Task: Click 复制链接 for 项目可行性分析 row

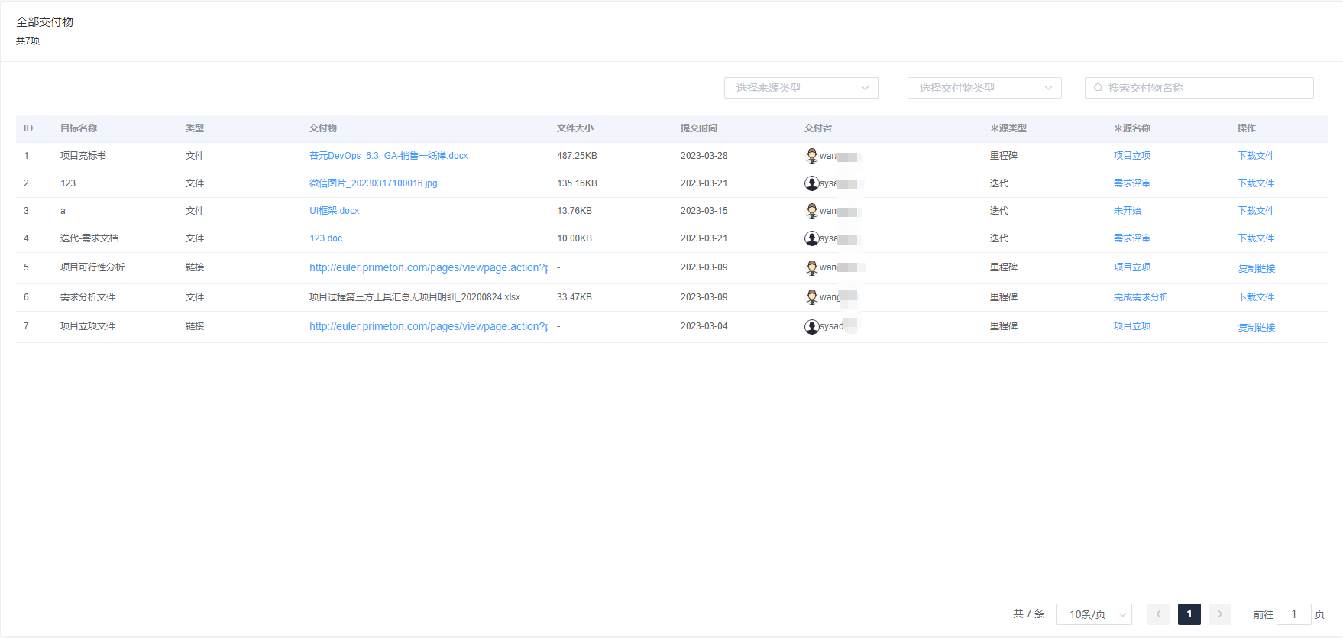Action: [x=1256, y=269]
